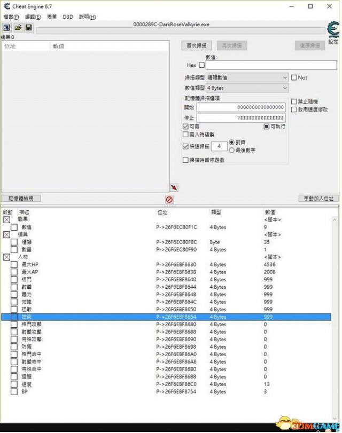Freeze the 迅敏 entry checkbox
Screen dimensions: 342x433
click(x=14, y=309)
